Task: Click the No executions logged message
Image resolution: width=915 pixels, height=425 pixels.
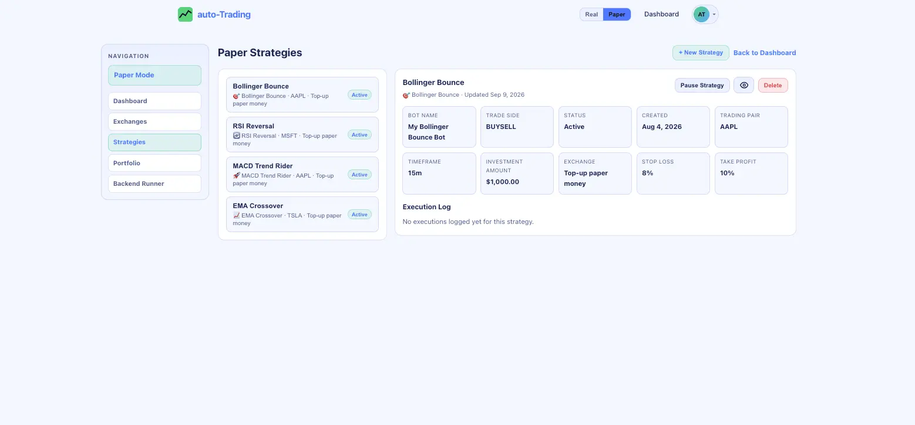Action: (x=468, y=222)
